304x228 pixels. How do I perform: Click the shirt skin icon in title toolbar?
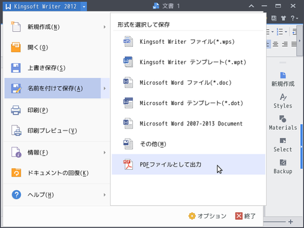283,18
